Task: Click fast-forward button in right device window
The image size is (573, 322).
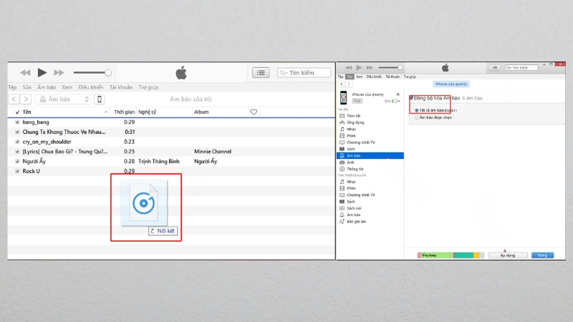Action: tap(370, 67)
